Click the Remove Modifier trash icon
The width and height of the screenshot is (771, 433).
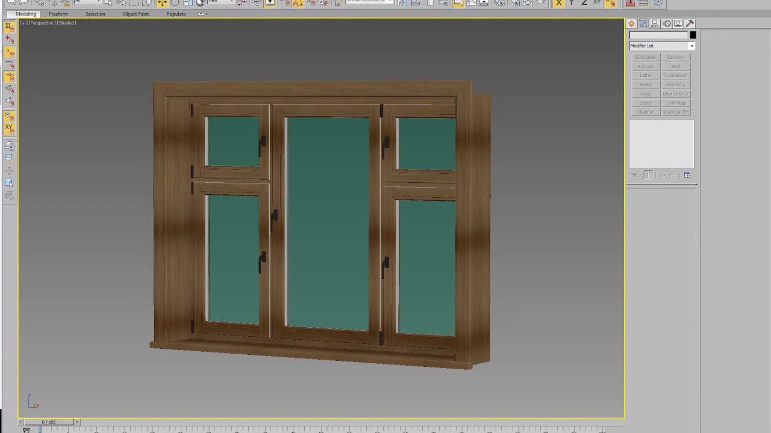tap(673, 176)
